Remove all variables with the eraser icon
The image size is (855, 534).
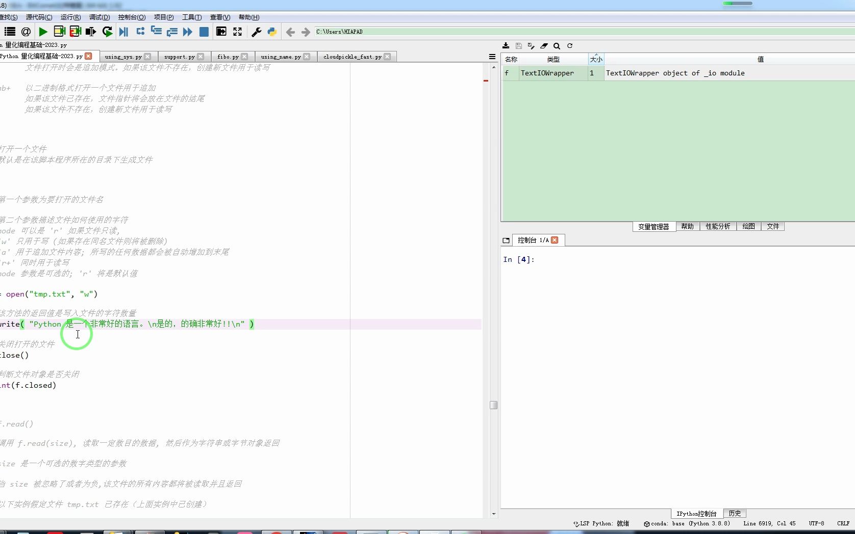544,45
